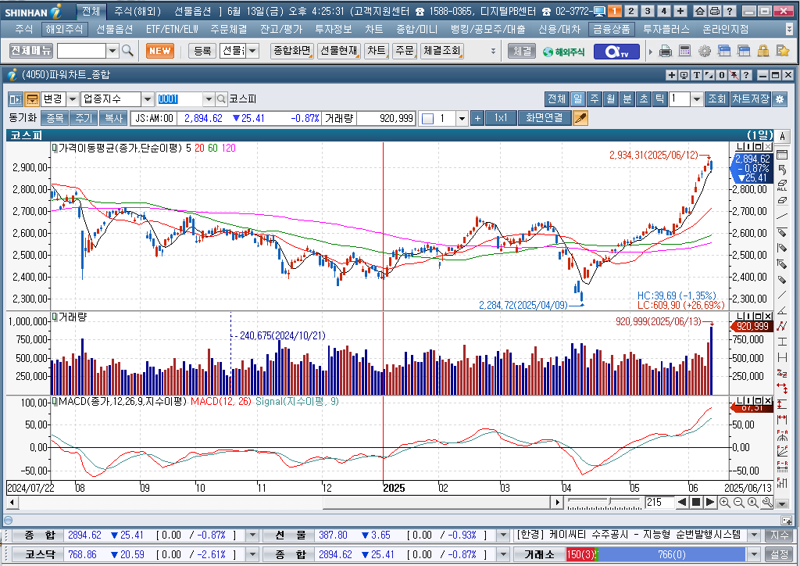
Task: Open the 해외주식 menu
Action: coord(64,30)
